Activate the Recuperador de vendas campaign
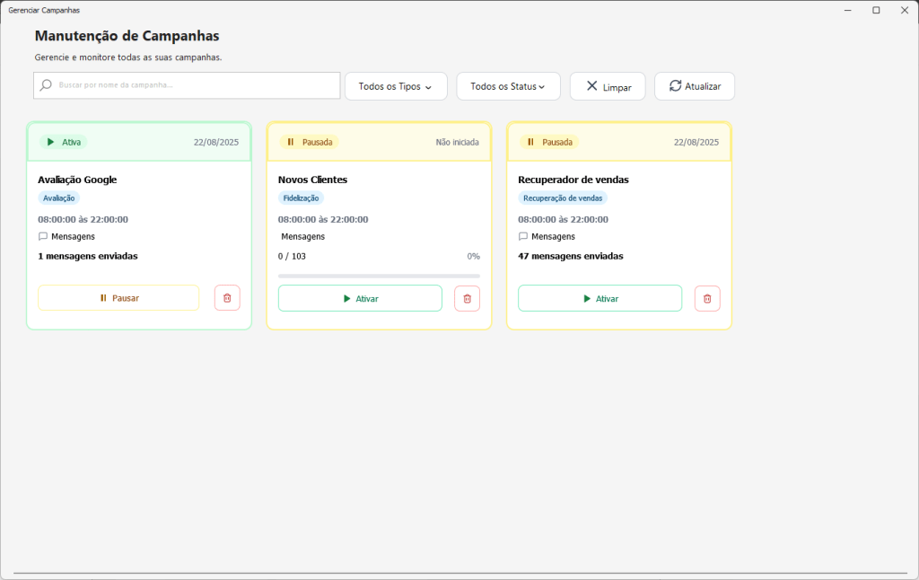The height and width of the screenshot is (580, 919). click(600, 298)
